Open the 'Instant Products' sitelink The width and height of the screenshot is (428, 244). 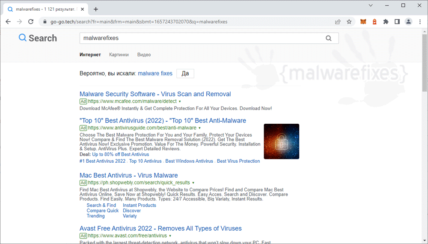coord(140,205)
